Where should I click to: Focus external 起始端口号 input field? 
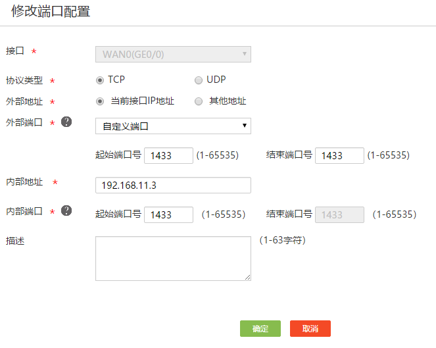tap(168, 156)
